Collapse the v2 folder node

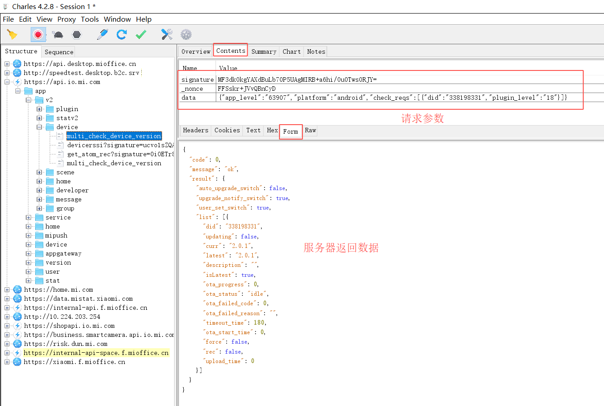[x=28, y=100]
